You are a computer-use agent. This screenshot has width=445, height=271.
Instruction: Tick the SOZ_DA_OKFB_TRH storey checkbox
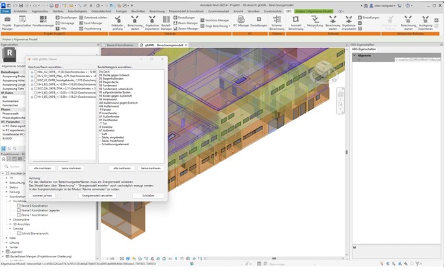(x=34, y=88)
